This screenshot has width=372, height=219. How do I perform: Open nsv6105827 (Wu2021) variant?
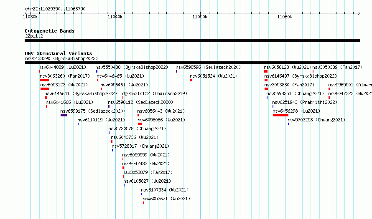(x=147, y=181)
